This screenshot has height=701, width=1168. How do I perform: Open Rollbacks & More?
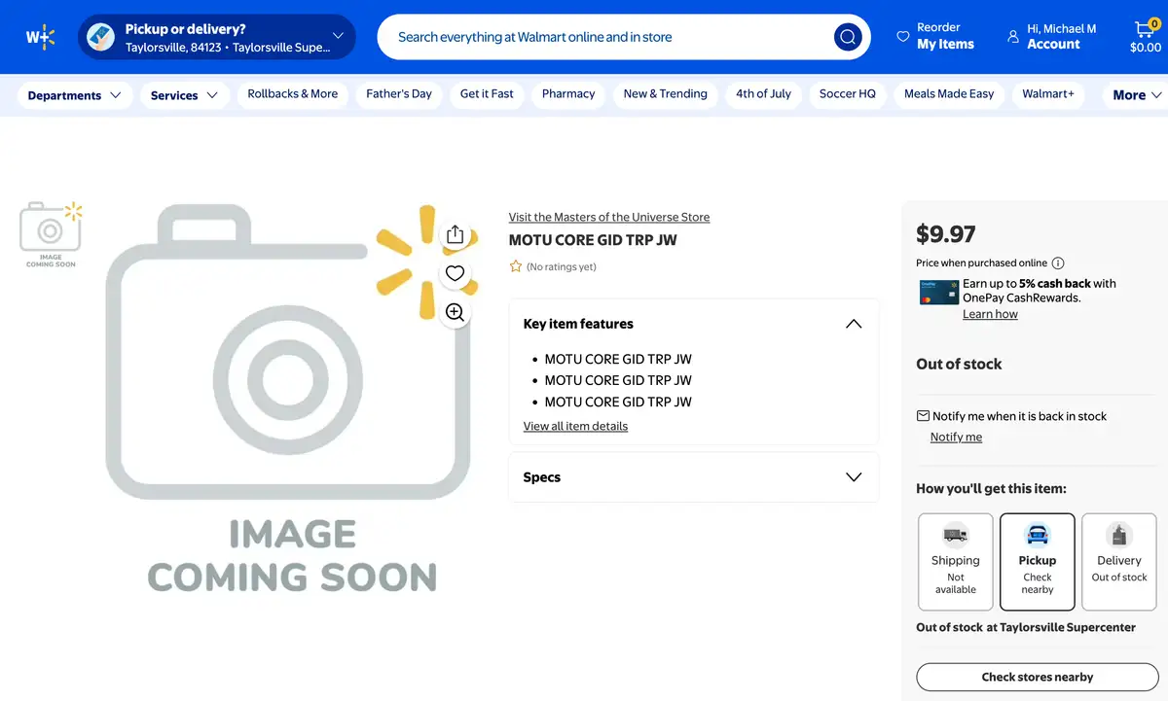pos(293,94)
